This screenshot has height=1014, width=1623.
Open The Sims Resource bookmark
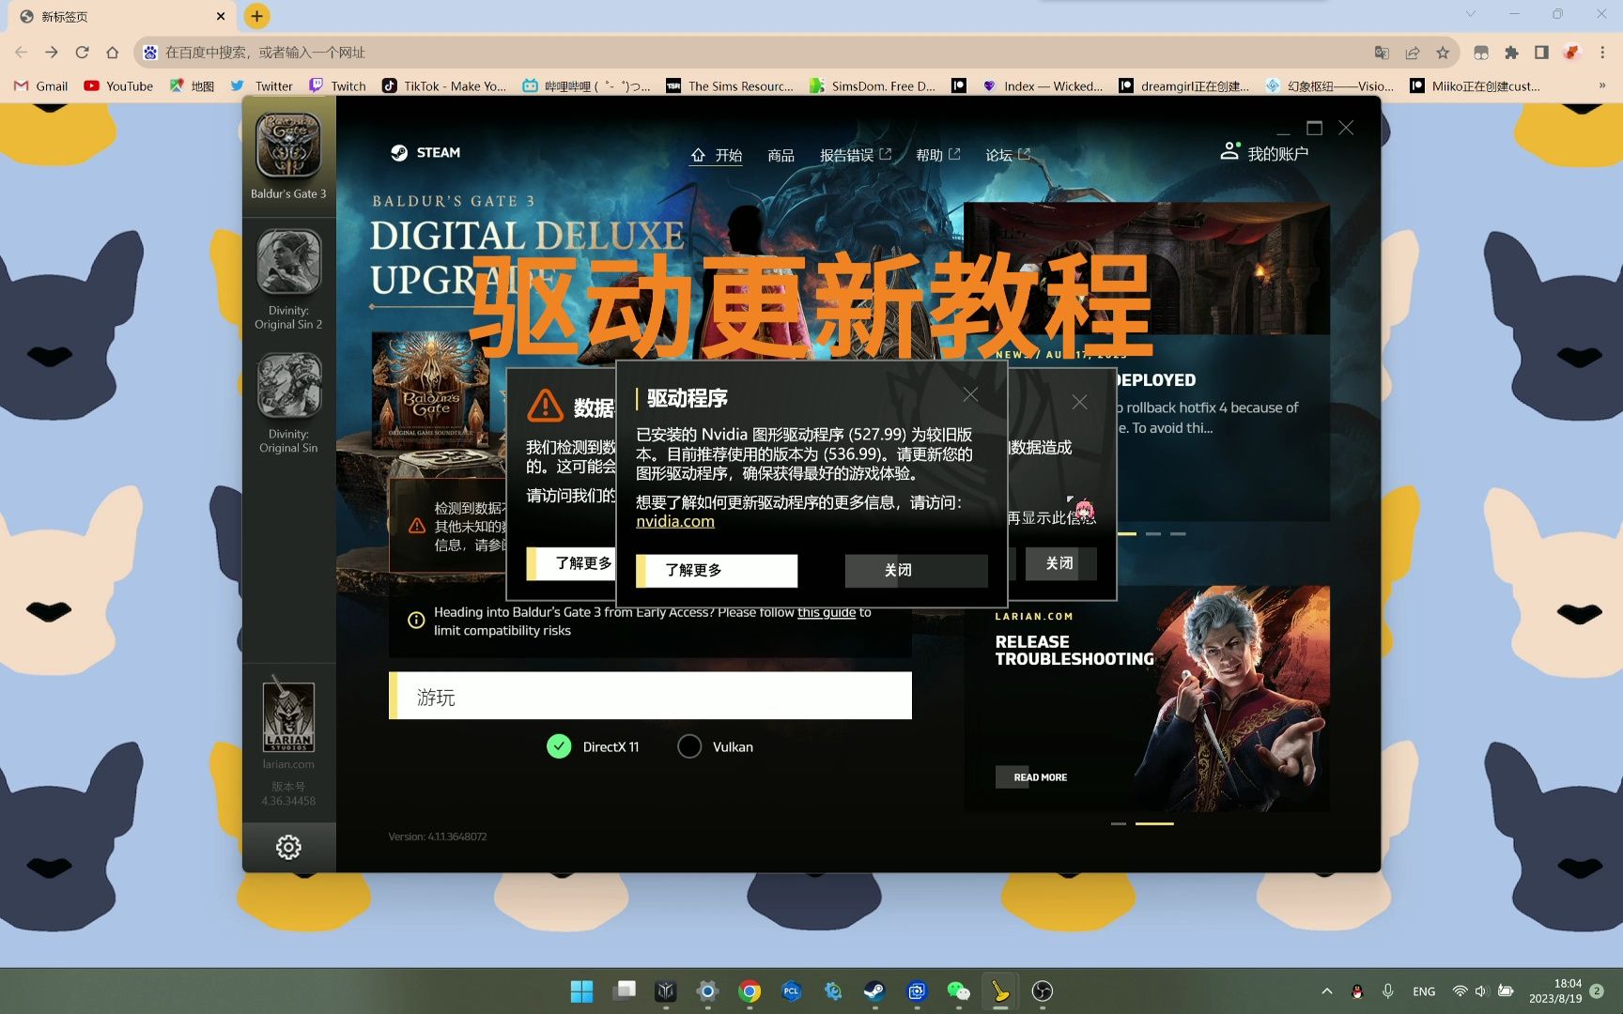[x=730, y=86]
